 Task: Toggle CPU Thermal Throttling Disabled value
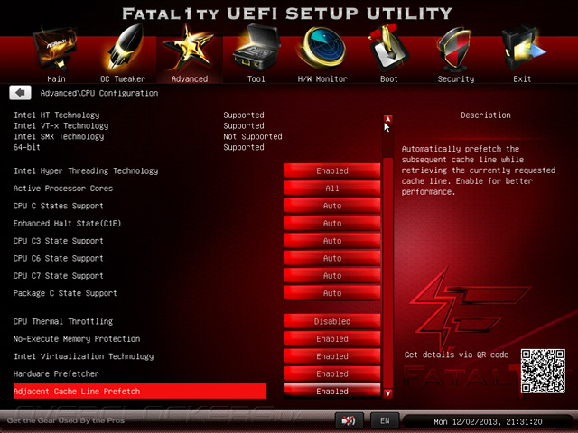pos(332,321)
